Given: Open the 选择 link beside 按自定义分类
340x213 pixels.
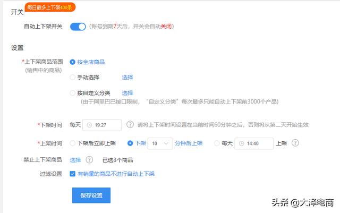Looking at the screenshot, I should click(127, 93).
